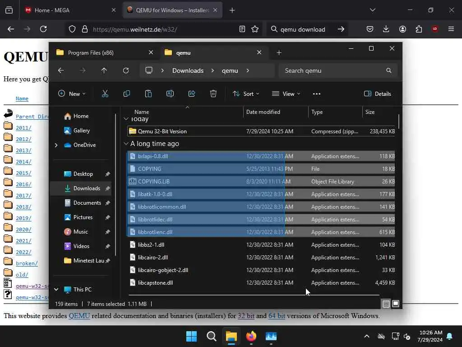Switch to details list view icon in status bar

[386, 304]
